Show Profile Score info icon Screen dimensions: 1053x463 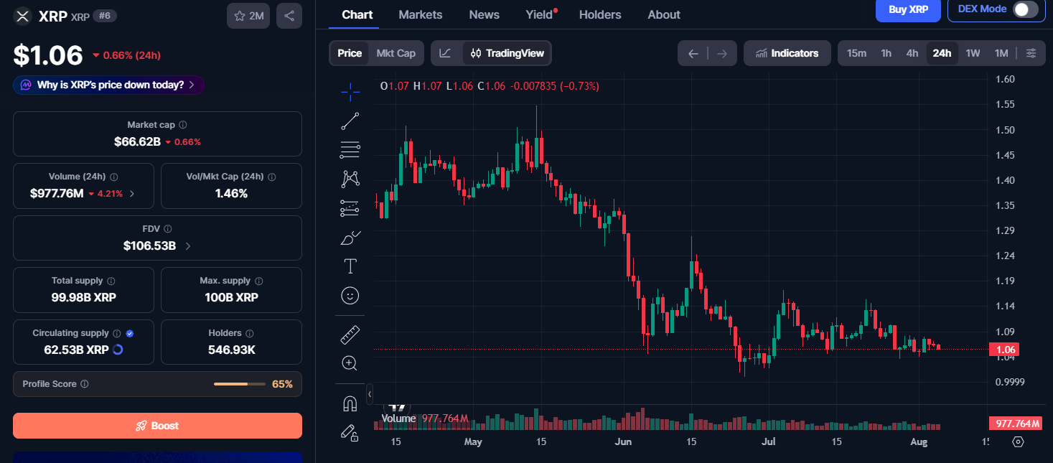click(x=85, y=384)
